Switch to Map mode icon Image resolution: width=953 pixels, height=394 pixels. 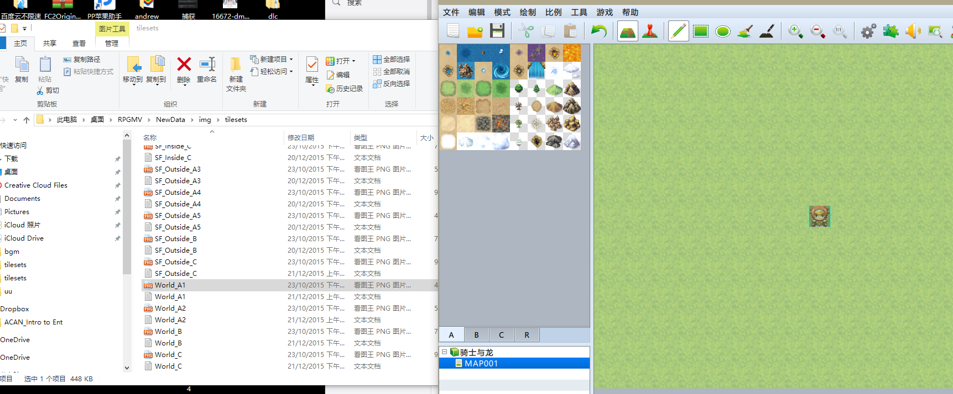[628, 31]
